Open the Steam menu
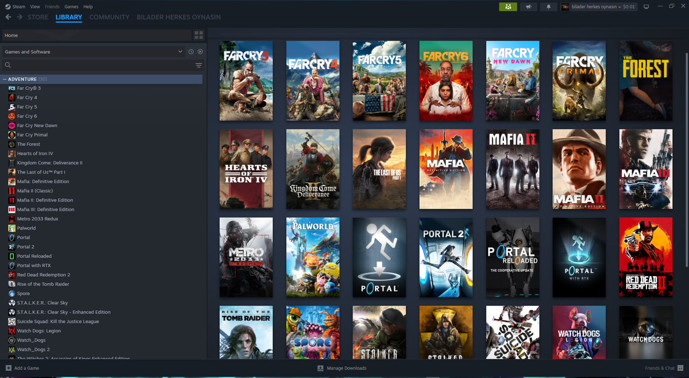The height and width of the screenshot is (378, 689). [x=15, y=6]
